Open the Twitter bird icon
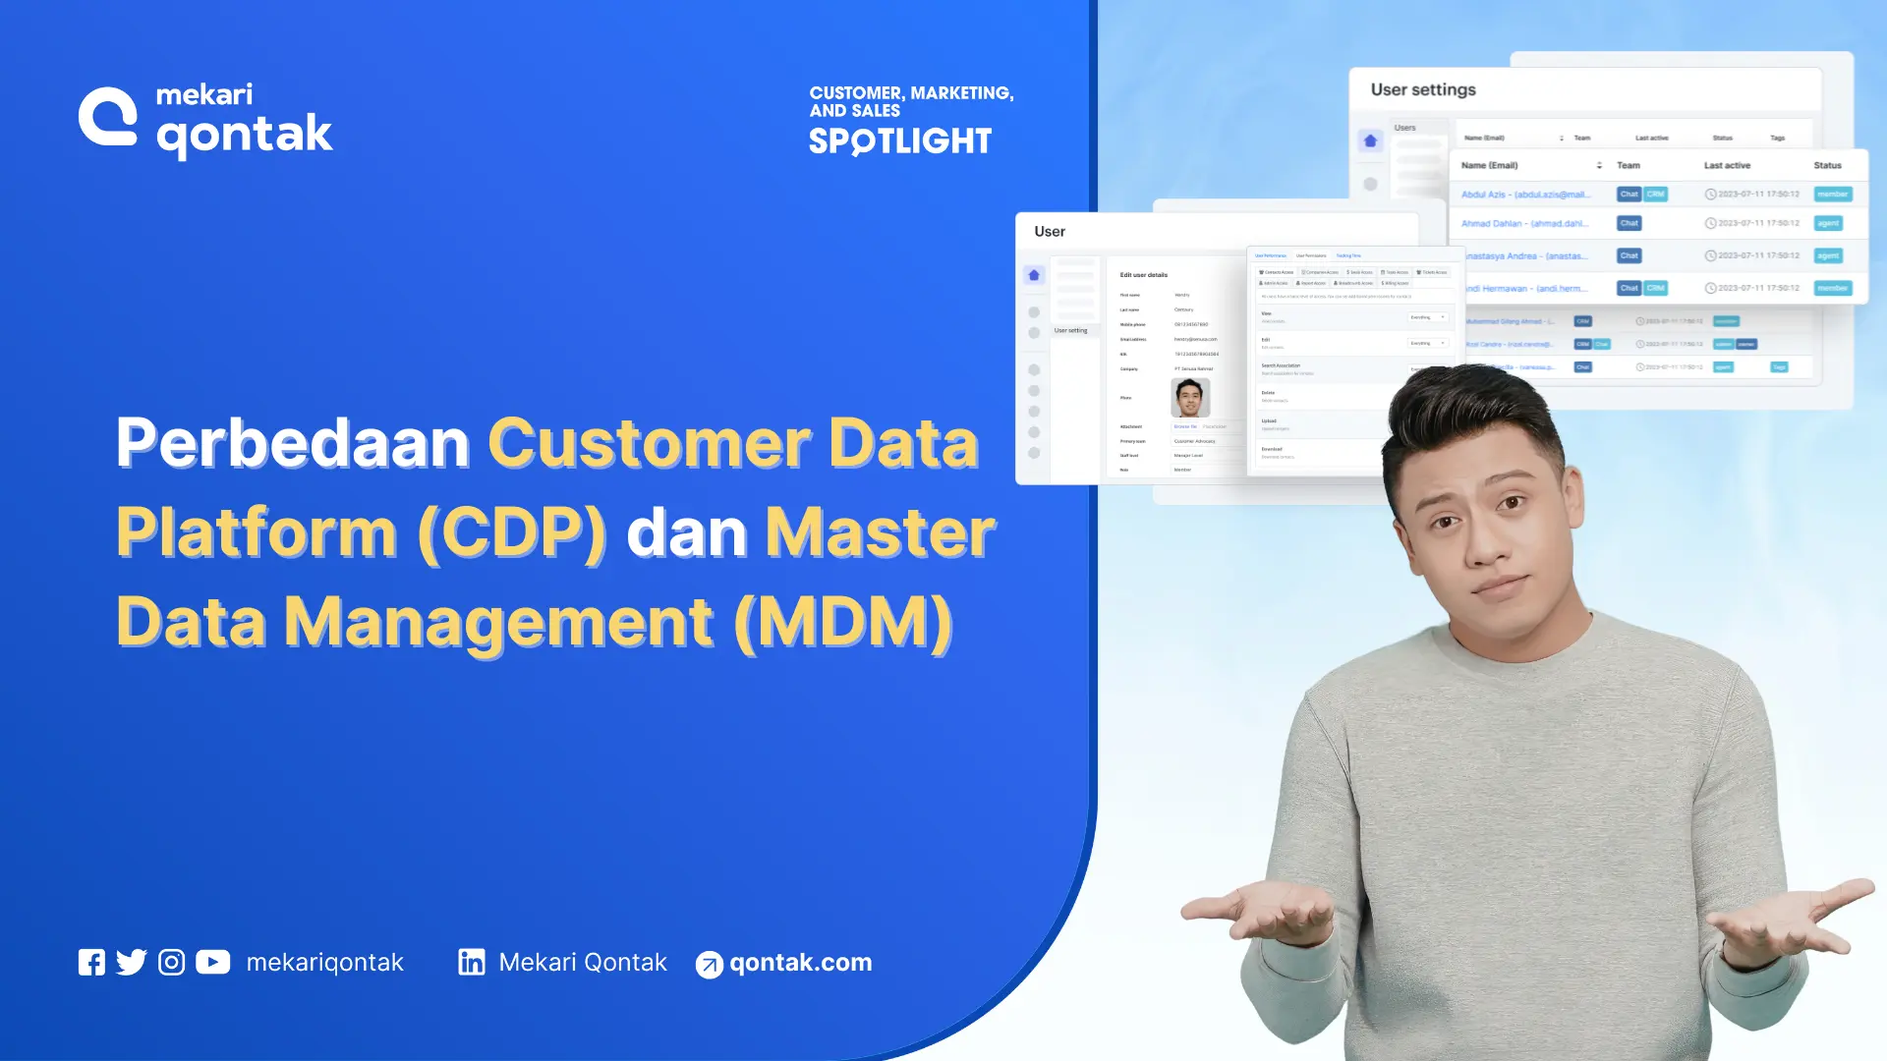The image size is (1887, 1061). pyautogui.click(x=131, y=962)
